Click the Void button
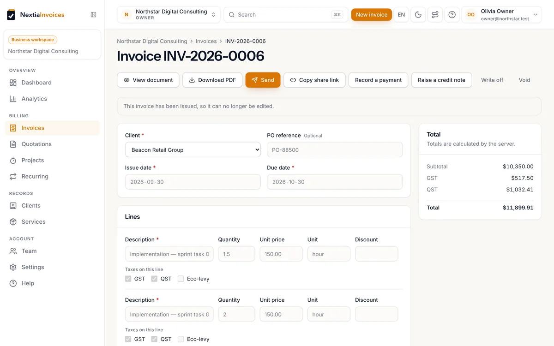This screenshot has height=346, width=554. point(524,80)
